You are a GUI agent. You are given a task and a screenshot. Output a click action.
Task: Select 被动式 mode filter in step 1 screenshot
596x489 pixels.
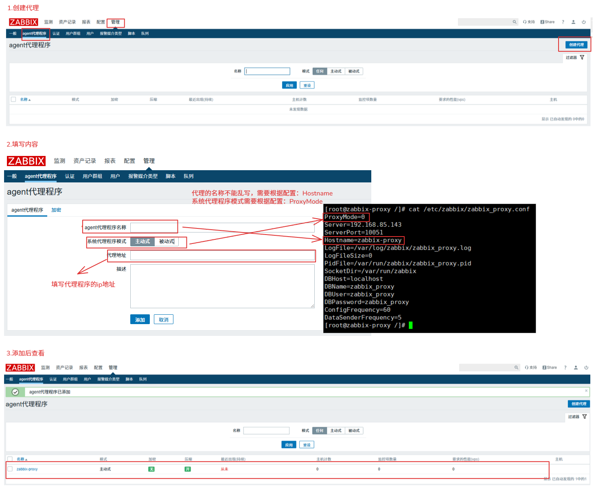(354, 71)
